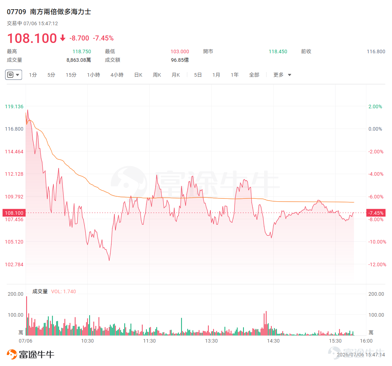
Task: Choose the 15分 chart interval
Action: coord(71,75)
